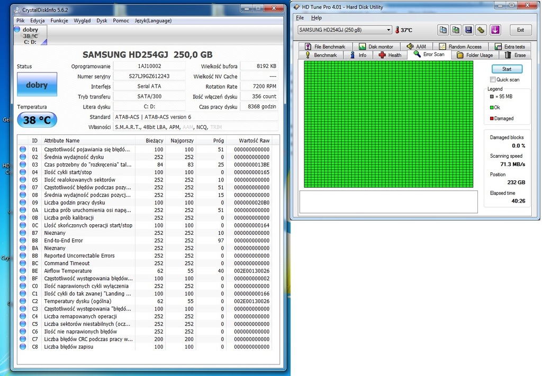Click the gray 95 MB legend swatch
Image resolution: width=542 pixels, height=376 pixels.
[492, 96]
